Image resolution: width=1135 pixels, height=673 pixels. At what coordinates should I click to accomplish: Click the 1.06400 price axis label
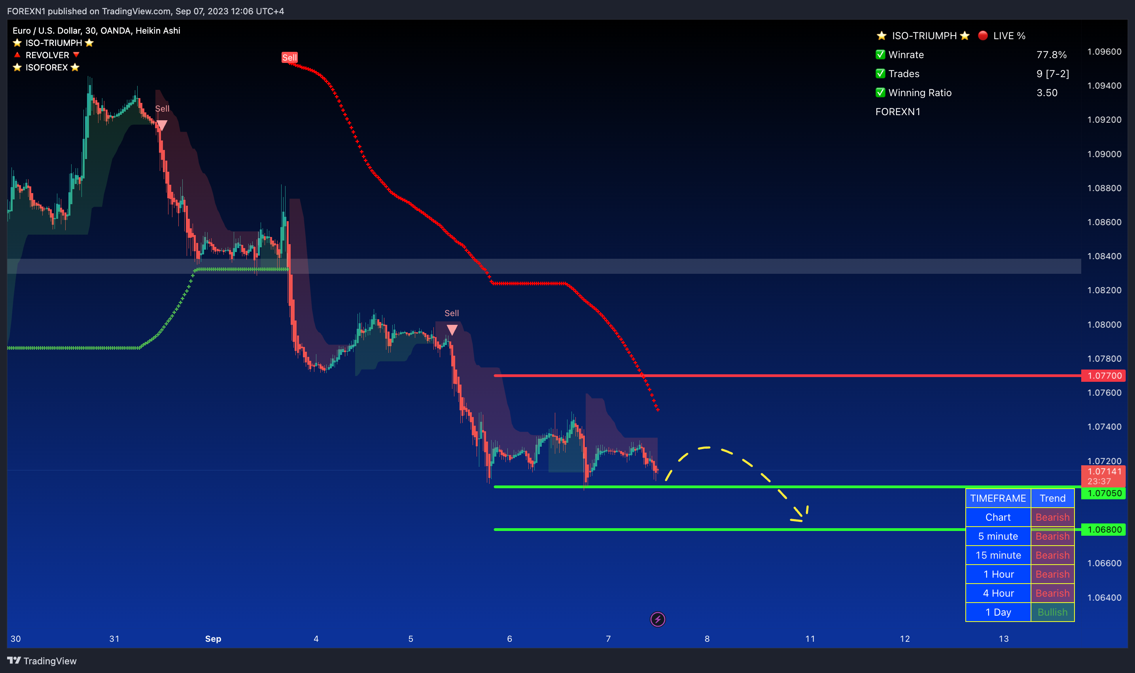click(1104, 597)
